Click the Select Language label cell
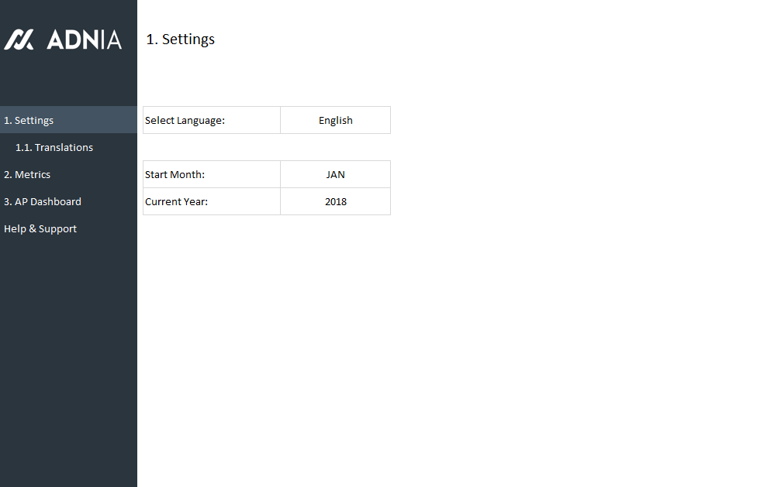The width and height of the screenshot is (757, 487). [x=211, y=120]
